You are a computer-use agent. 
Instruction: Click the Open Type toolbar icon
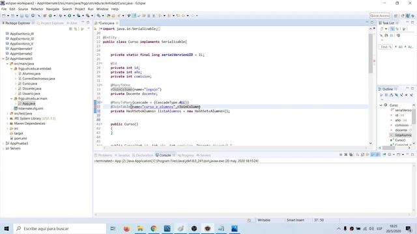pos(109,16)
